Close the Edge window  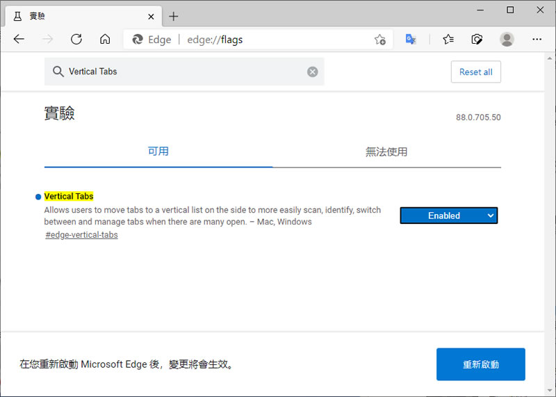(540, 10)
